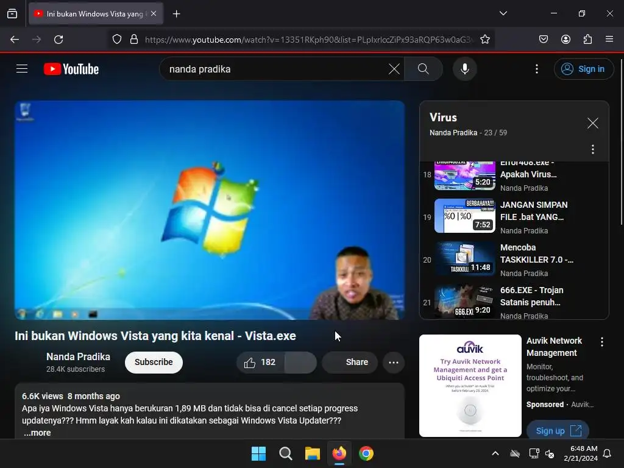Dislike the video
624x468 pixels.
(301, 362)
